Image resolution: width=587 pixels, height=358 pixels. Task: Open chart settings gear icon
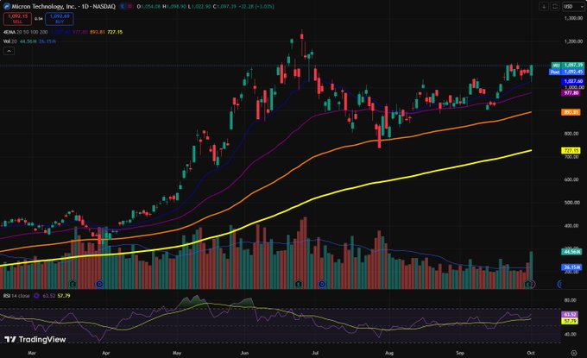574,353
